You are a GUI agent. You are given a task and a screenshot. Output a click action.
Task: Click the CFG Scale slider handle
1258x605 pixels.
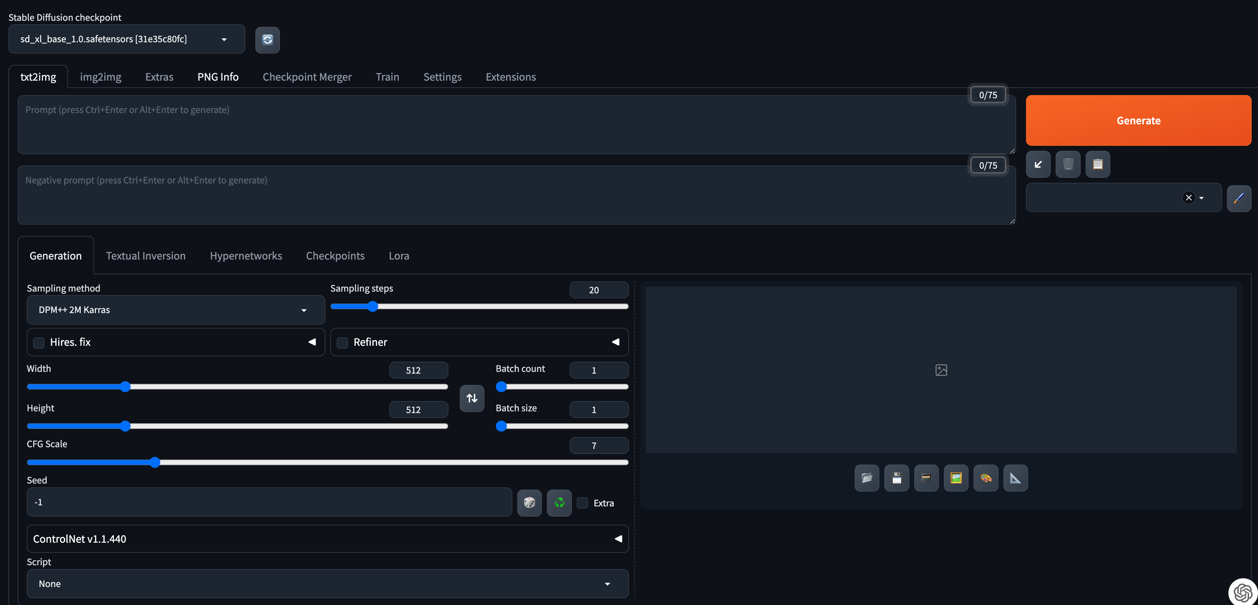tap(155, 462)
